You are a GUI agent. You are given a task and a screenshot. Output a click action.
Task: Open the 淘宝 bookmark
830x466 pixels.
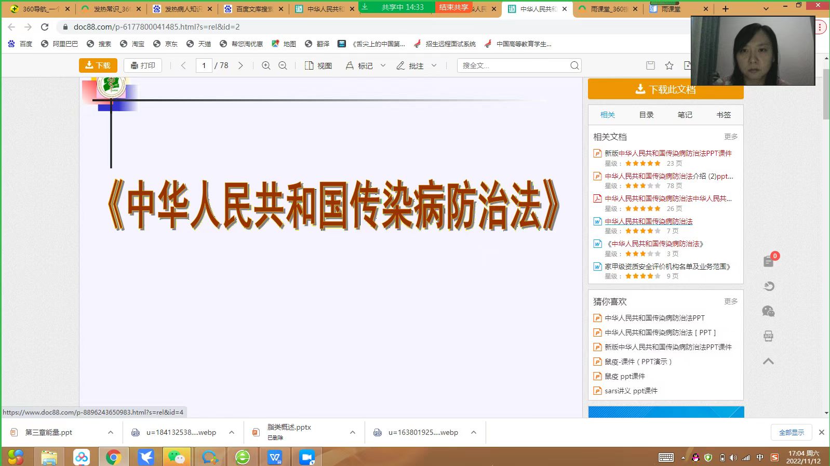click(x=132, y=44)
